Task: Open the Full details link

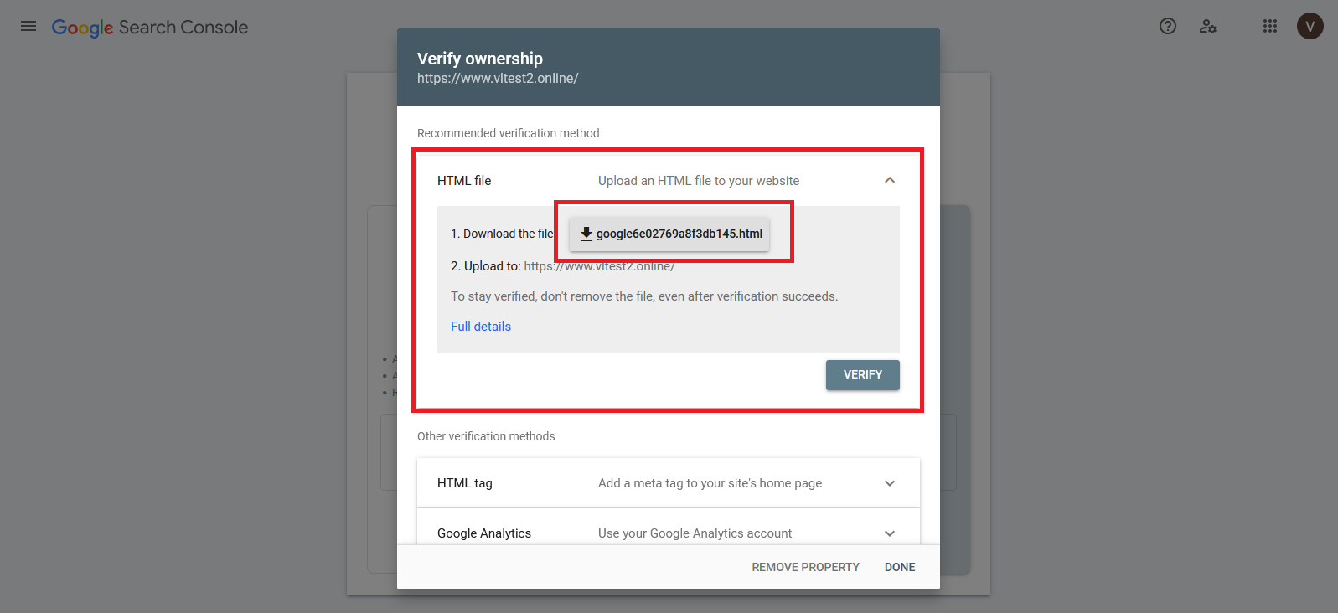Action: pyautogui.click(x=481, y=327)
